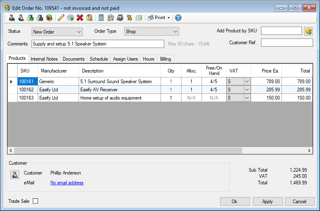Switch to the Internal Notes tab
The image size is (320, 211).
click(x=44, y=59)
